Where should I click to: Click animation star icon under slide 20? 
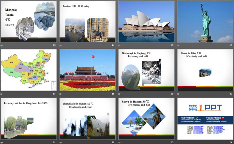click(178, 94)
